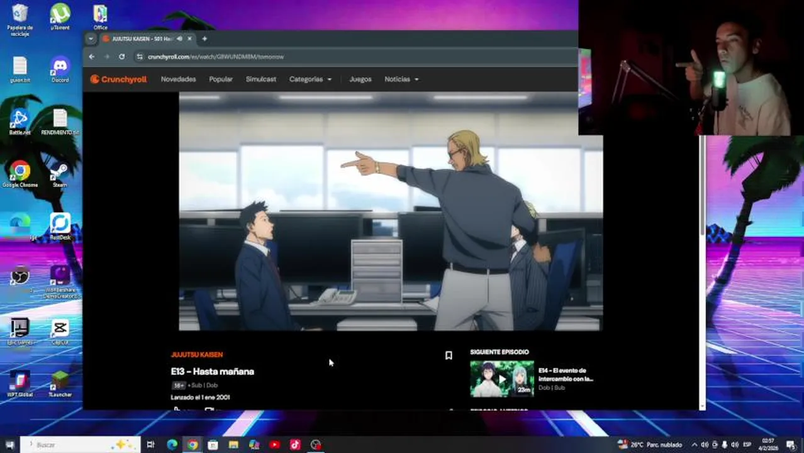Switch to Chrome on the taskbar
Image resolution: width=804 pixels, height=453 pixels.
tap(193, 445)
